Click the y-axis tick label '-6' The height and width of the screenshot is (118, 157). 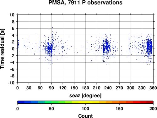[x=12, y=69]
